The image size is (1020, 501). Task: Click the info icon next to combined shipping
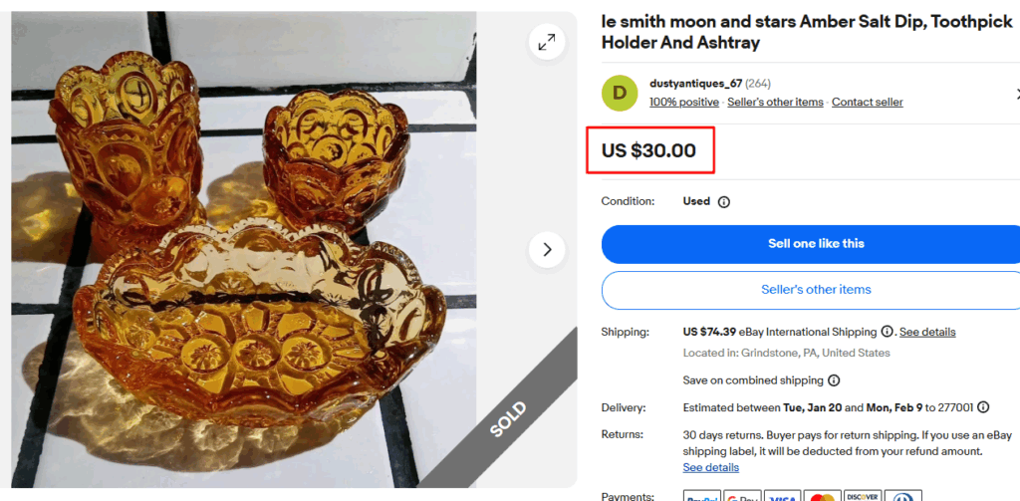click(x=834, y=380)
